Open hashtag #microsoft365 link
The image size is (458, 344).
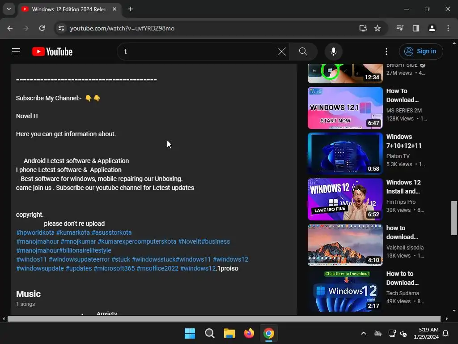pos(114,269)
